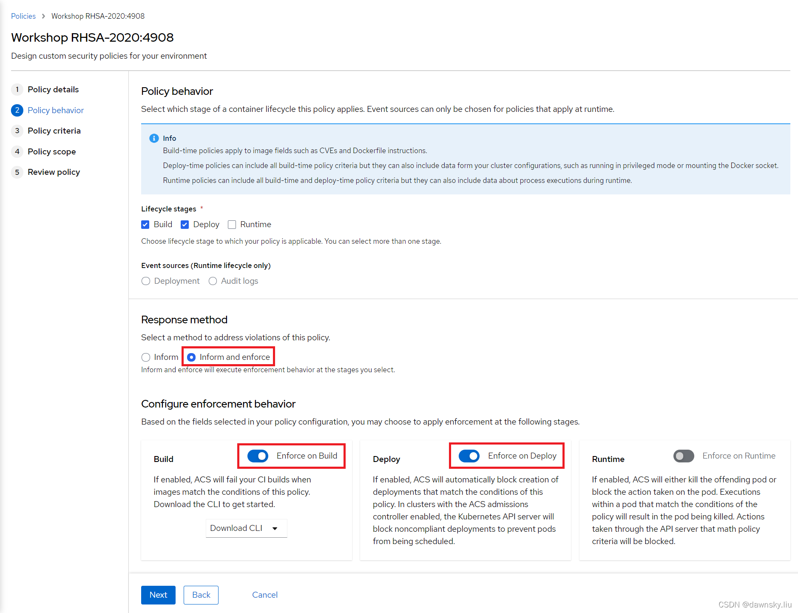Image resolution: width=798 pixels, height=613 pixels.
Task: Uncheck the Deploy lifecycle stage checkbox
Action: point(185,225)
